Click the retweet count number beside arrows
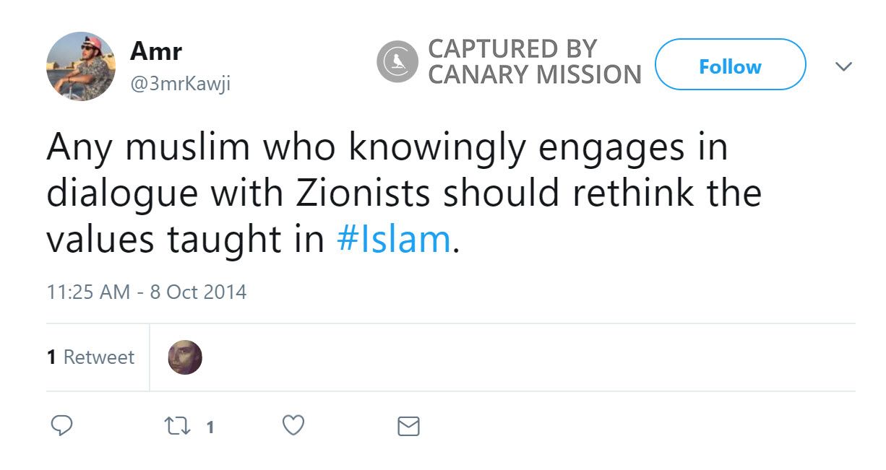886x470 pixels. click(x=210, y=427)
